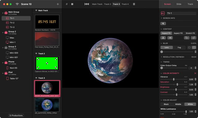Rewind to start with the skip-back button

tap(87, 4)
